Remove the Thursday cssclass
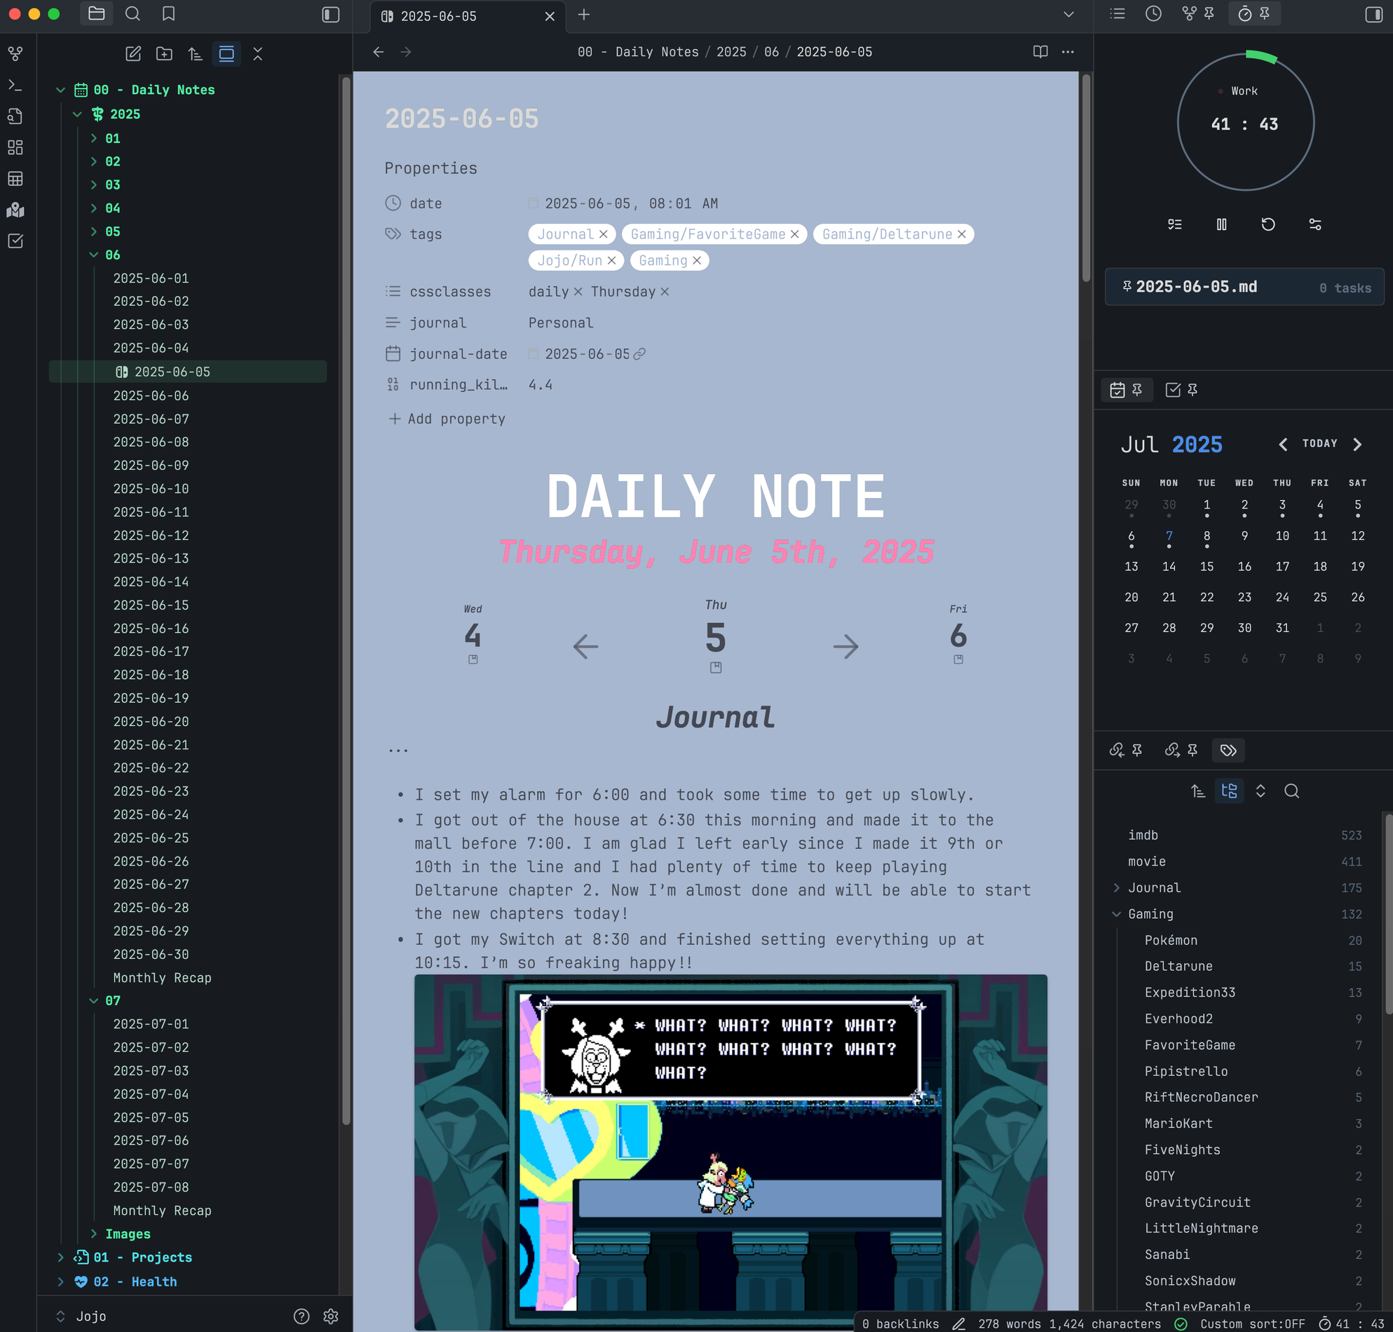This screenshot has width=1393, height=1332. 664,292
